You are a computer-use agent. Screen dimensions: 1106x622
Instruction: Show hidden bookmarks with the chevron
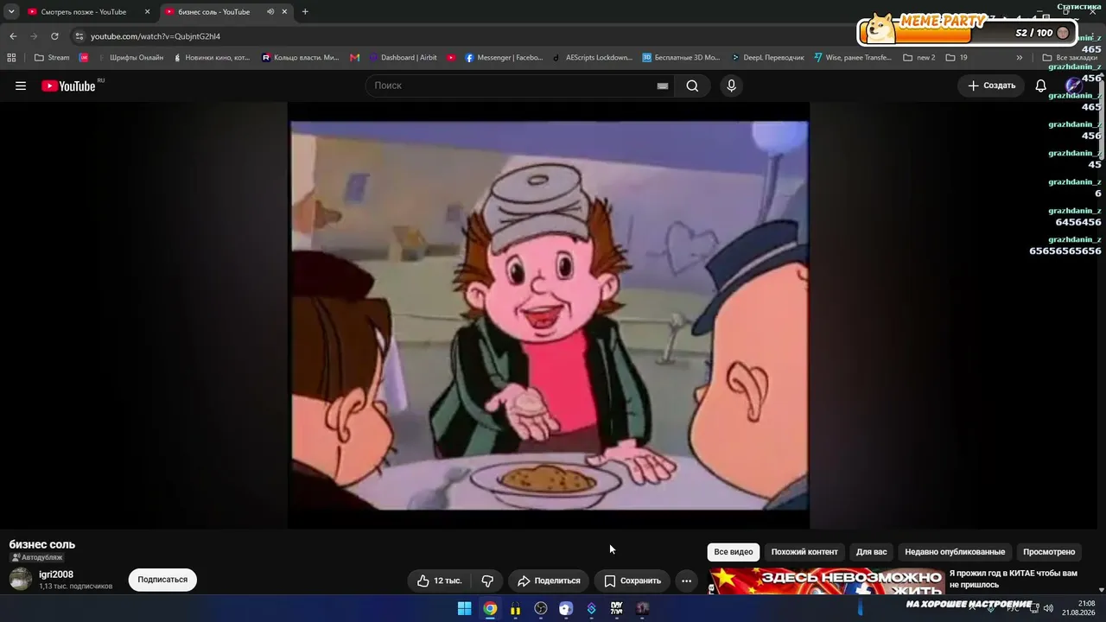[x=1020, y=58]
